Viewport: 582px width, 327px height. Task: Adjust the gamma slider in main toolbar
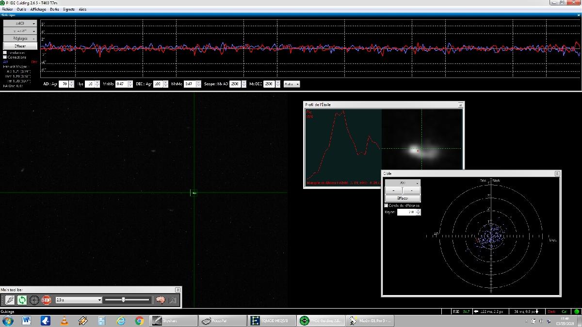pos(124,300)
